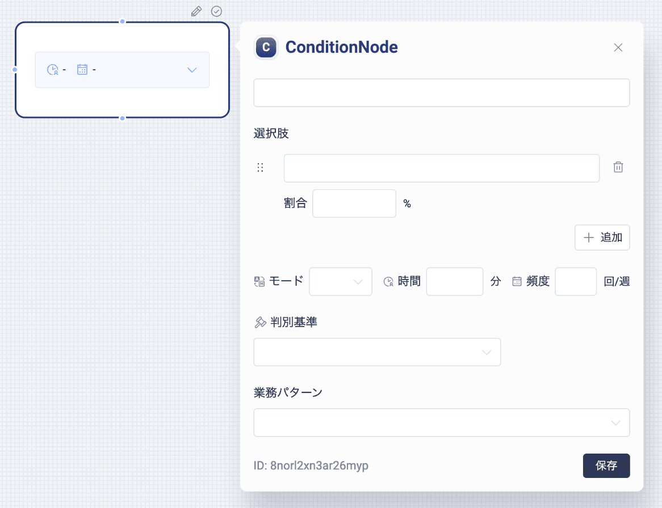Screen dimensions: 662x508
Task: Focus the option text input field
Action: coord(442,168)
